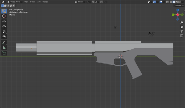Select the gun barrel cylinder mesh
The width and height of the screenshot is (185, 108).
(26, 48)
